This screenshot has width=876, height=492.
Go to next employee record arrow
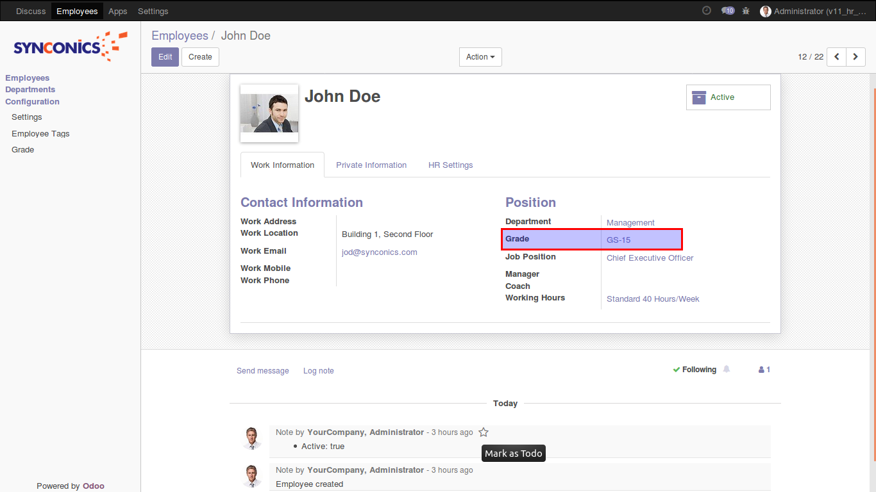pos(855,57)
